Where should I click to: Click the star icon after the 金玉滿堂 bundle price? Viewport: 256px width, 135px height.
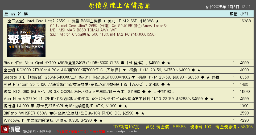click(x=157, y=21)
